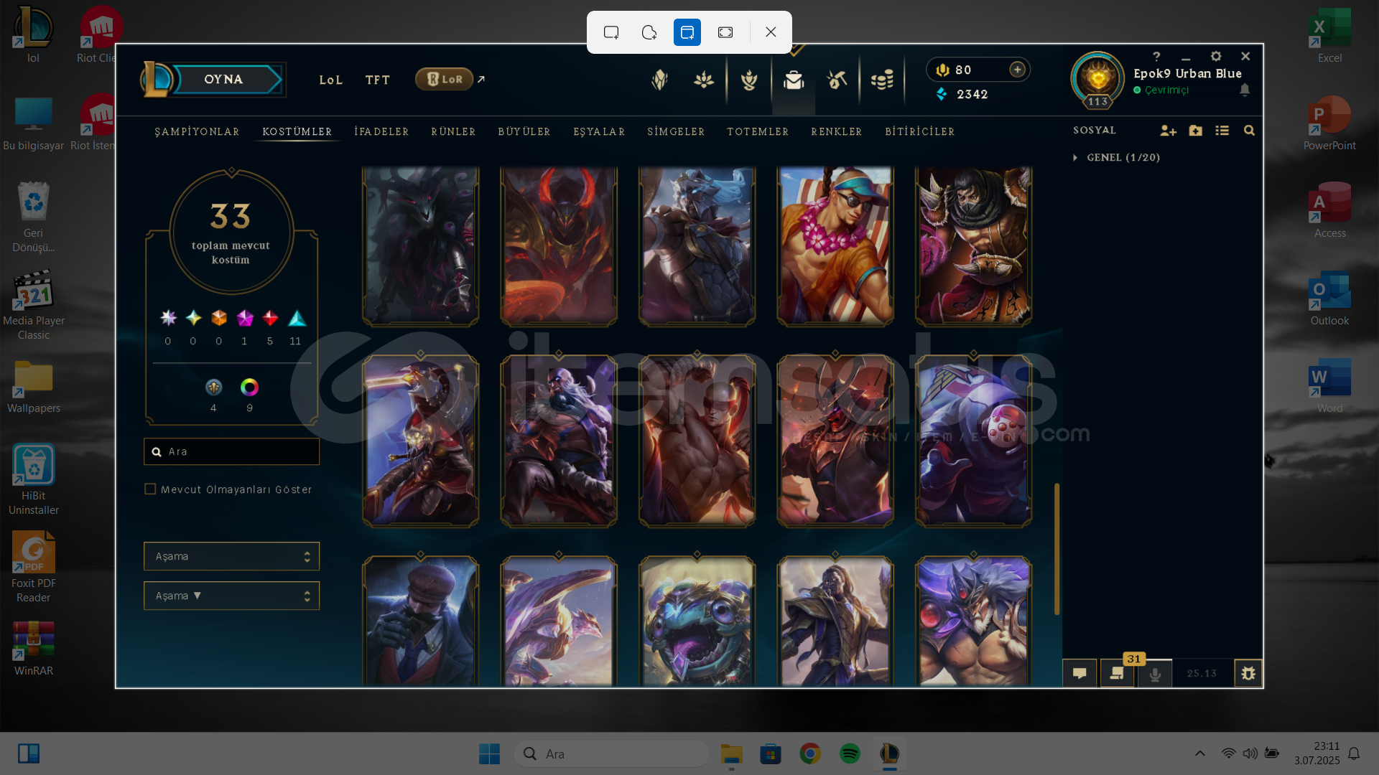This screenshot has height=775, width=1379.
Task: Select the dark wolf skin card
Action: 421,245
